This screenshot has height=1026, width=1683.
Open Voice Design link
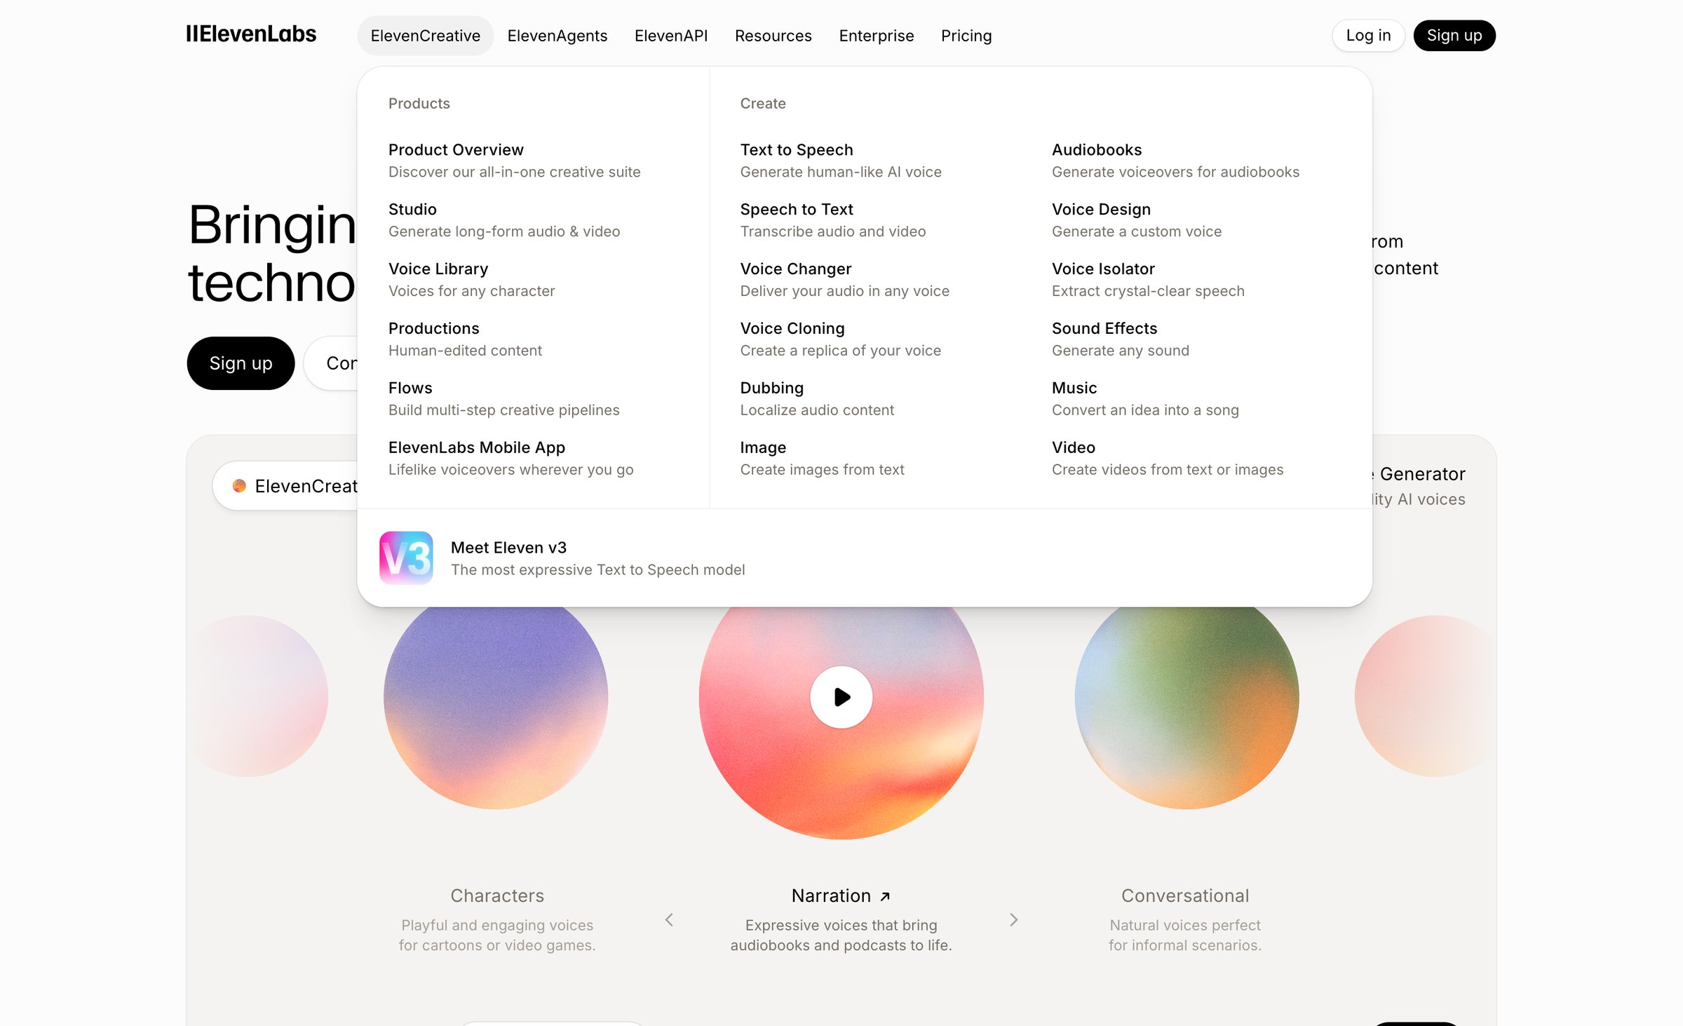click(1136, 220)
